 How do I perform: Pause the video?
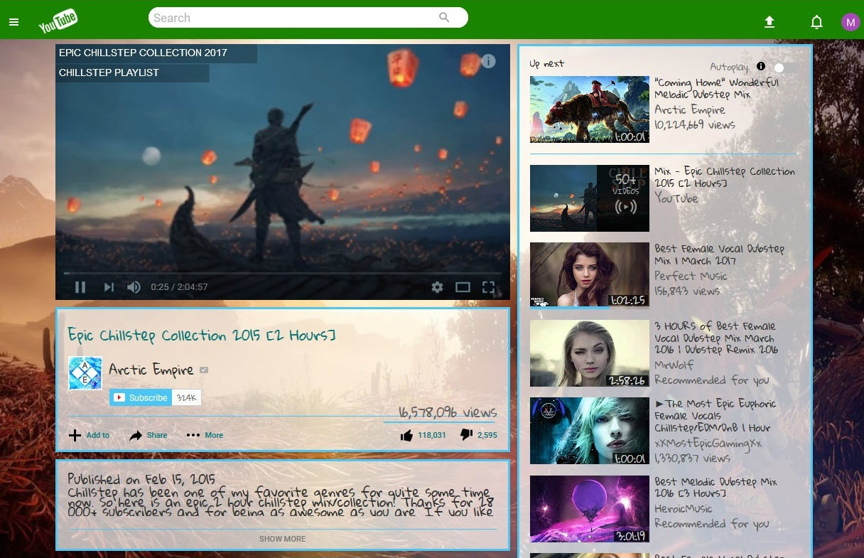80,287
